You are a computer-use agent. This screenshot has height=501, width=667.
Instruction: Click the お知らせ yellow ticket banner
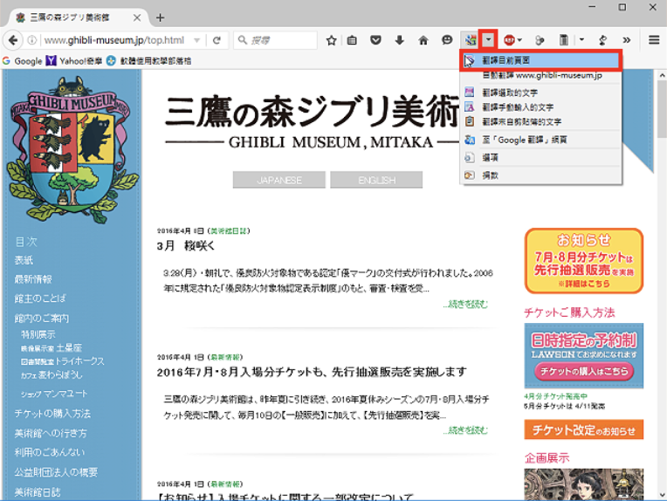click(x=583, y=261)
